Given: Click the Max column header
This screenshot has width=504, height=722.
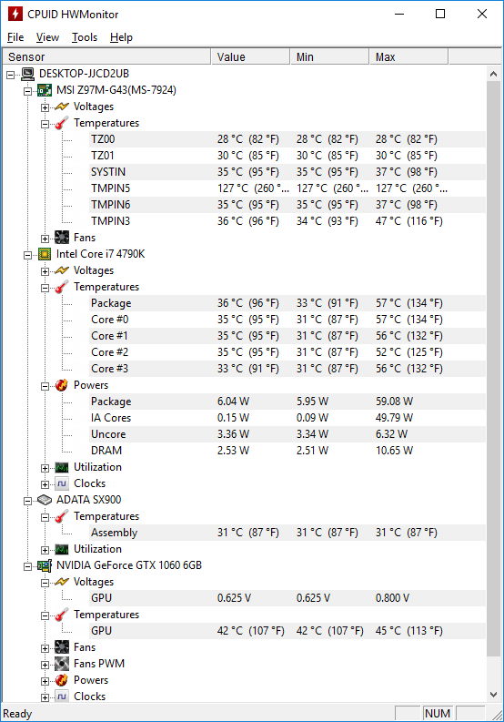Looking at the screenshot, I should pos(408,56).
